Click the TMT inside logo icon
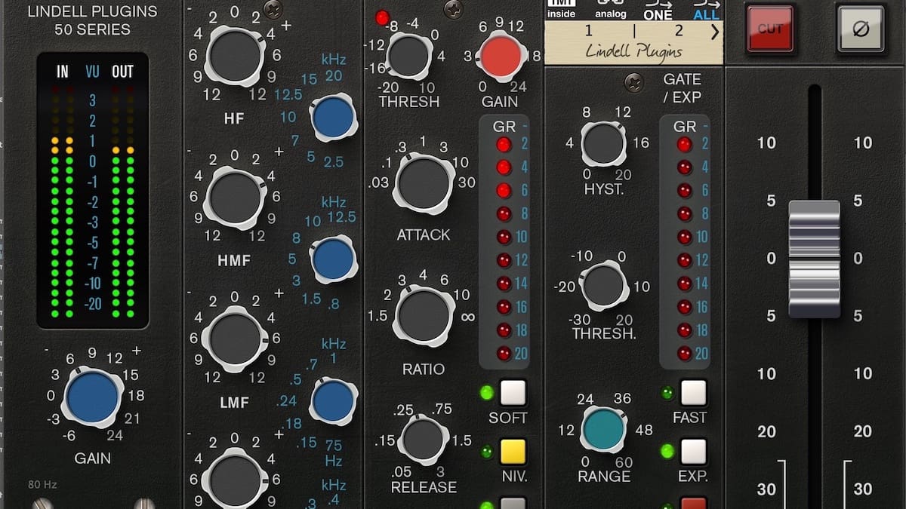Viewport: 906px width, 509px height. click(x=562, y=8)
